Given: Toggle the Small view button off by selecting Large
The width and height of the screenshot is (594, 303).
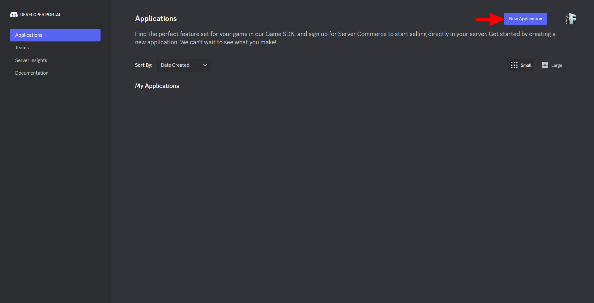Looking at the screenshot, I should 551,65.
